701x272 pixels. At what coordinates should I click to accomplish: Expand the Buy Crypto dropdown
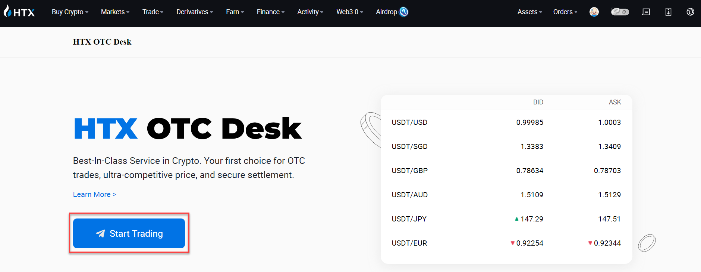[70, 12]
